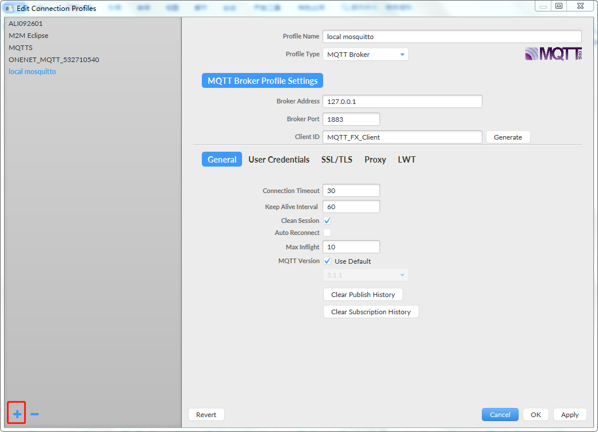598x432 pixels.
Task: Switch to the Proxy tab
Action: click(x=375, y=159)
